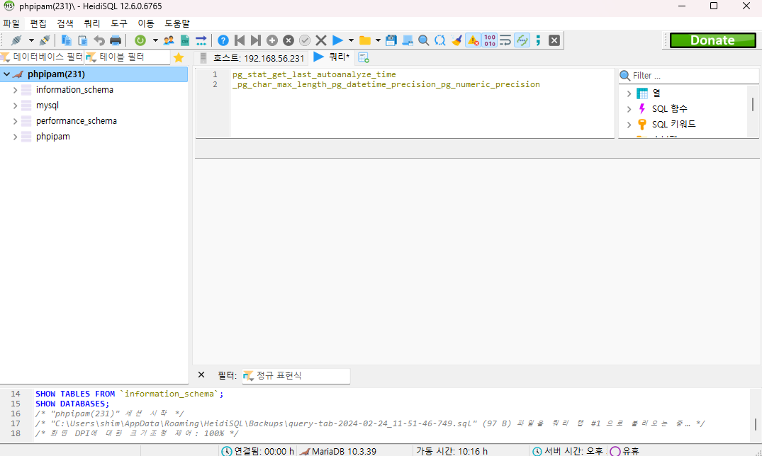Go to last row icon
The height and width of the screenshot is (456, 762).
(256, 40)
